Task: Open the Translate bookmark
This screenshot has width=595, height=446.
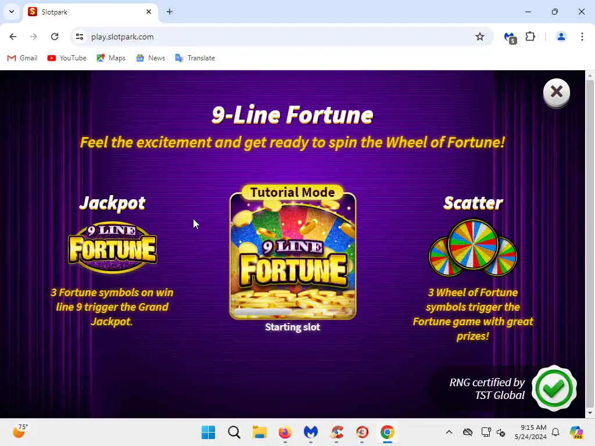Action: (x=195, y=58)
